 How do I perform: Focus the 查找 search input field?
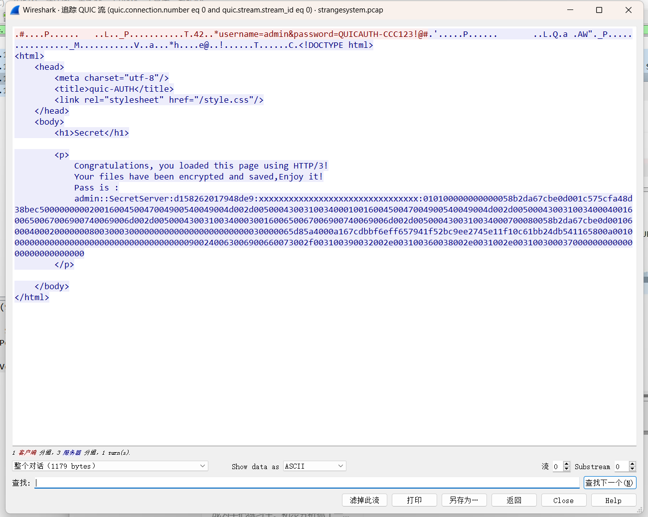[307, 483]
